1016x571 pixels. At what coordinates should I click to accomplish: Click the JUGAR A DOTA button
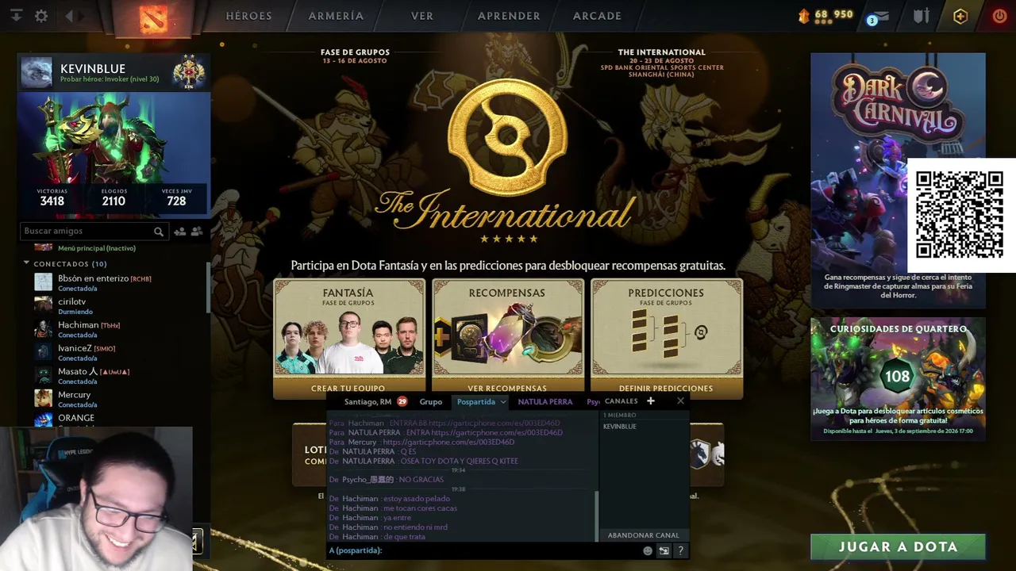point(898,546)
